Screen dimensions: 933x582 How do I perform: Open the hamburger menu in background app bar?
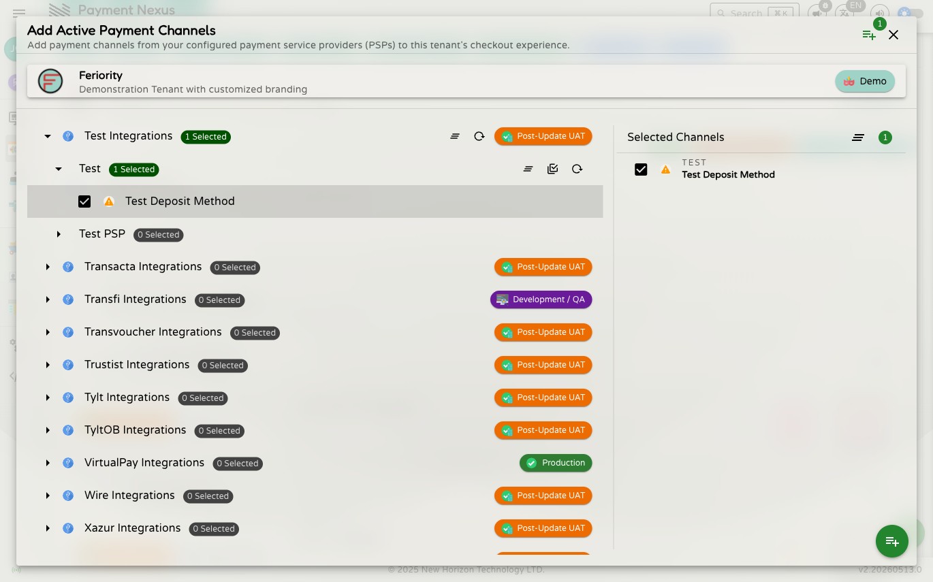click(x=19, y=12)
